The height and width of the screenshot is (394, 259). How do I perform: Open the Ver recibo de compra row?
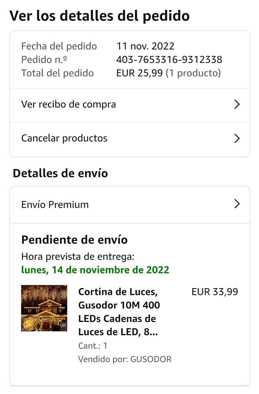pos(68,105)
